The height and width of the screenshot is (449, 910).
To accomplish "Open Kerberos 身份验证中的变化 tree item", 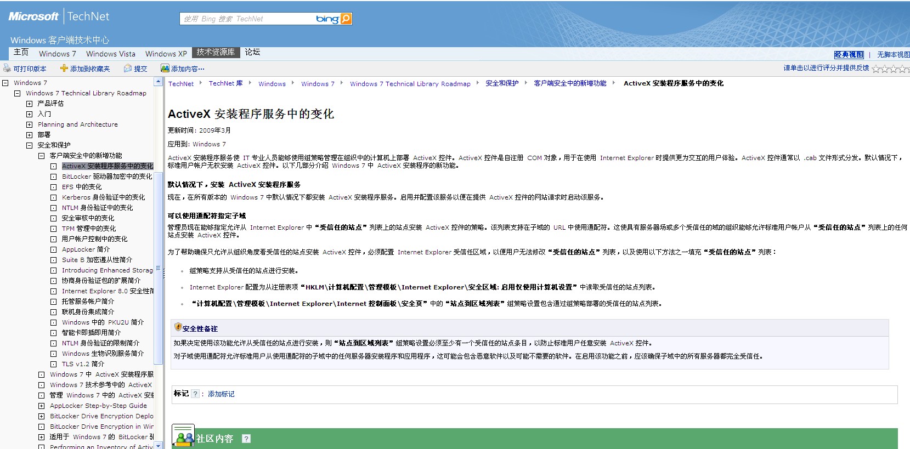I will 104,197.
